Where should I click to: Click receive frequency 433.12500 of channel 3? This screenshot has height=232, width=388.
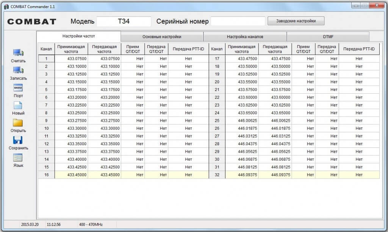tap(71, 74)
